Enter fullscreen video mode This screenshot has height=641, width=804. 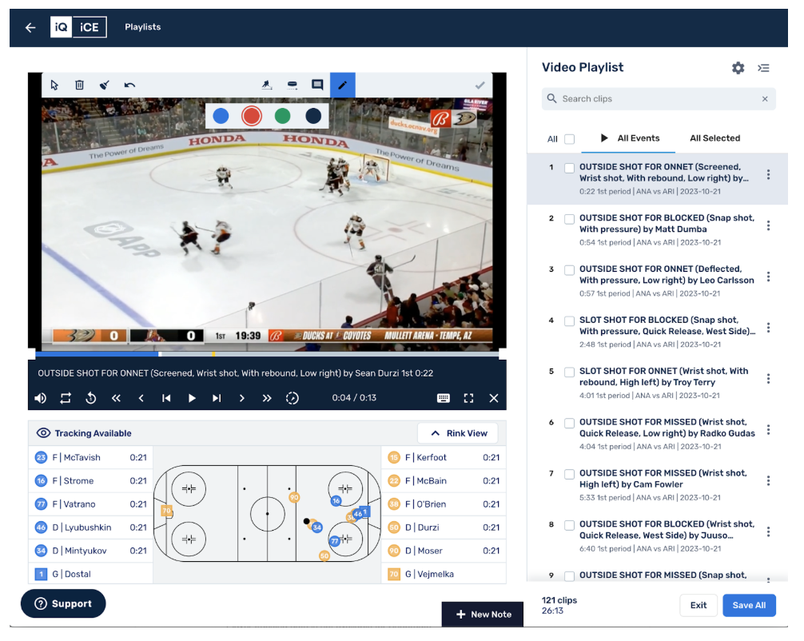468,399
